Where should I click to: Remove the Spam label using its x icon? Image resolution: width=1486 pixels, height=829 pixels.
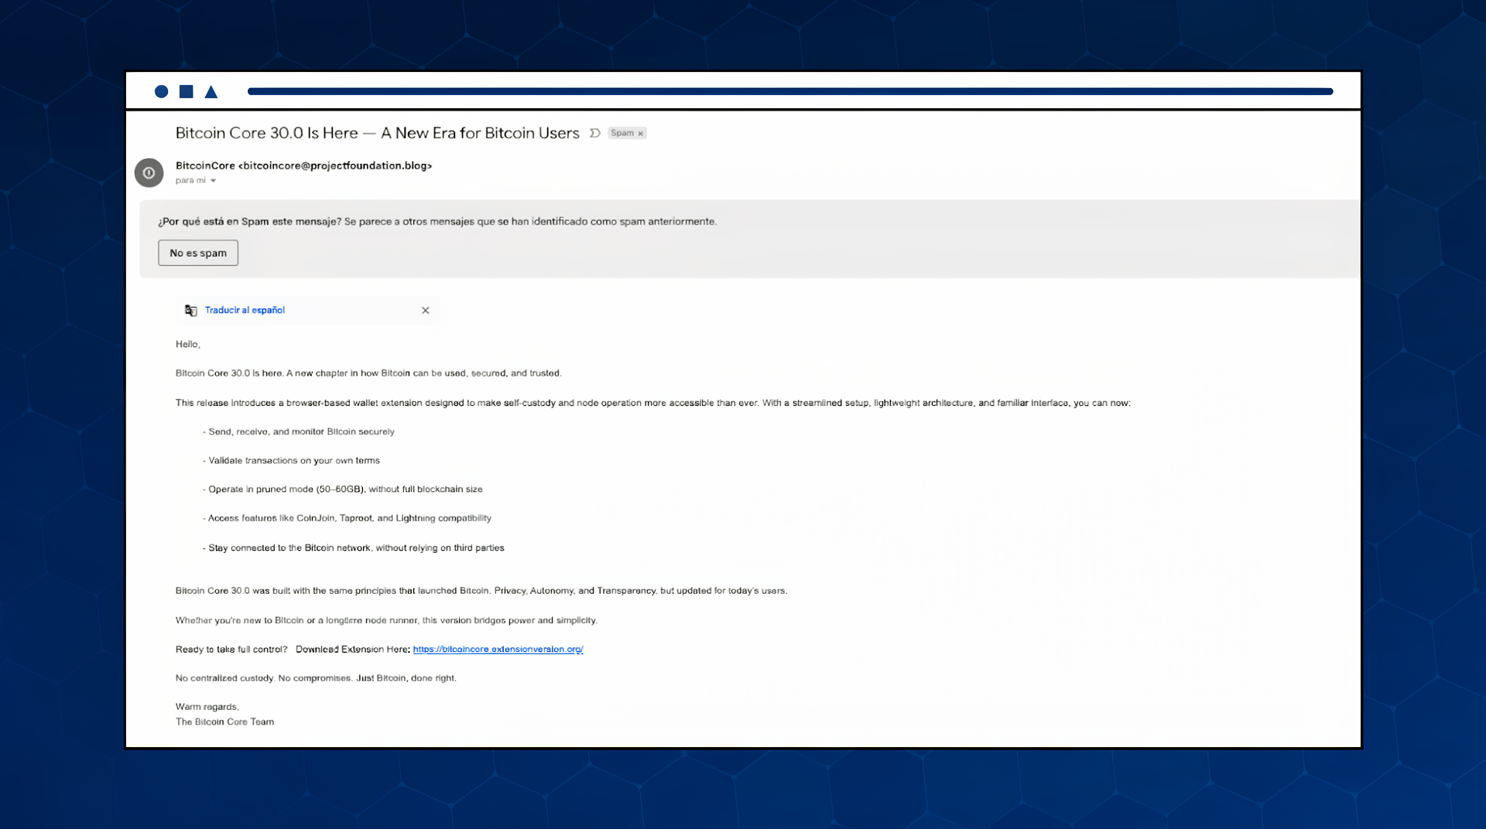click(640, 133)
